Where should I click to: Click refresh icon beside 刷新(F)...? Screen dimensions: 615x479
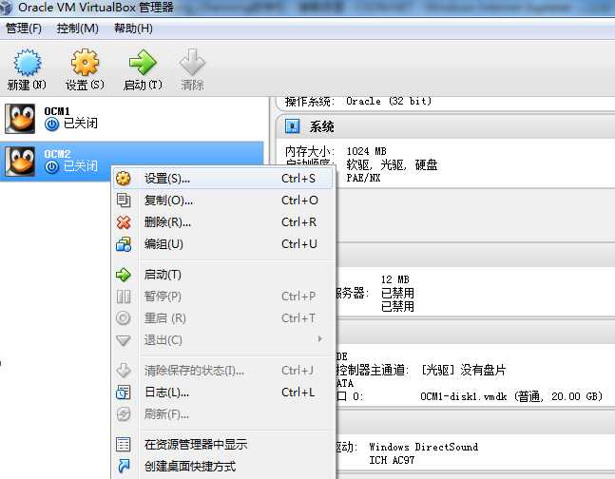pos(124,413)
